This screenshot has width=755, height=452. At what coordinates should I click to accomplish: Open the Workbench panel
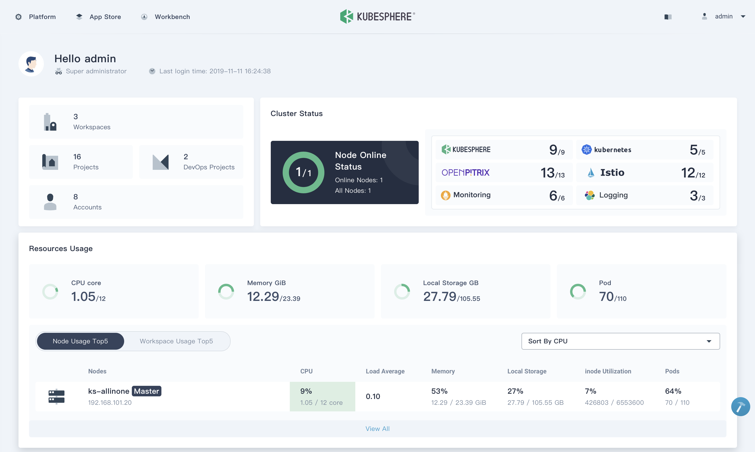[x=171, y=16]
